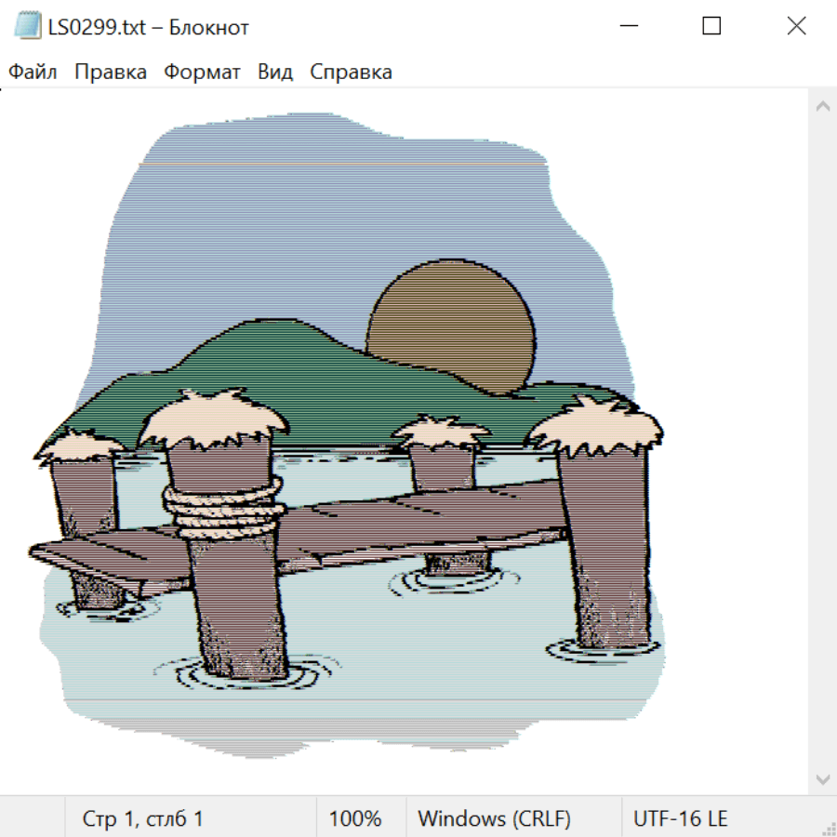
Task: Open the Файл menu
Action: [33, 73]
